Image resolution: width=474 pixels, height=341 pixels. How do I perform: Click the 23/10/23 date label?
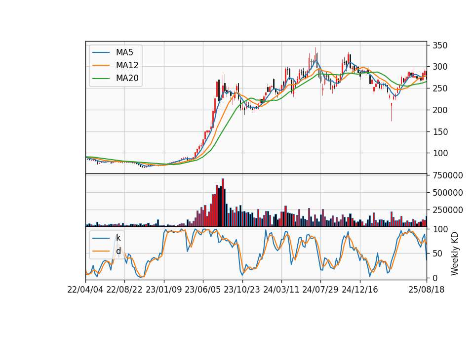[x=242, y=290]
